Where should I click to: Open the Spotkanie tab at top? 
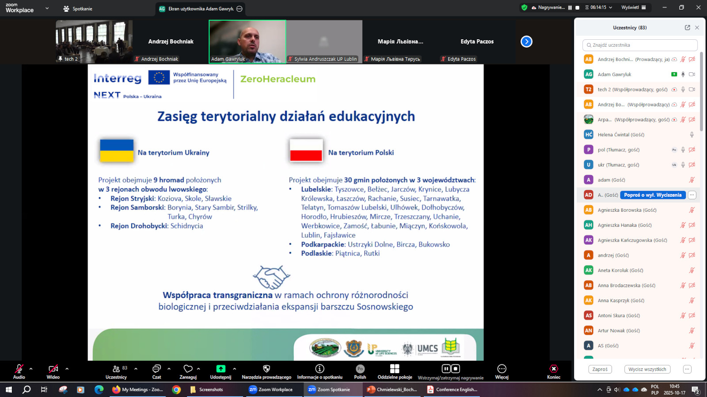click(x=78, y=9)
